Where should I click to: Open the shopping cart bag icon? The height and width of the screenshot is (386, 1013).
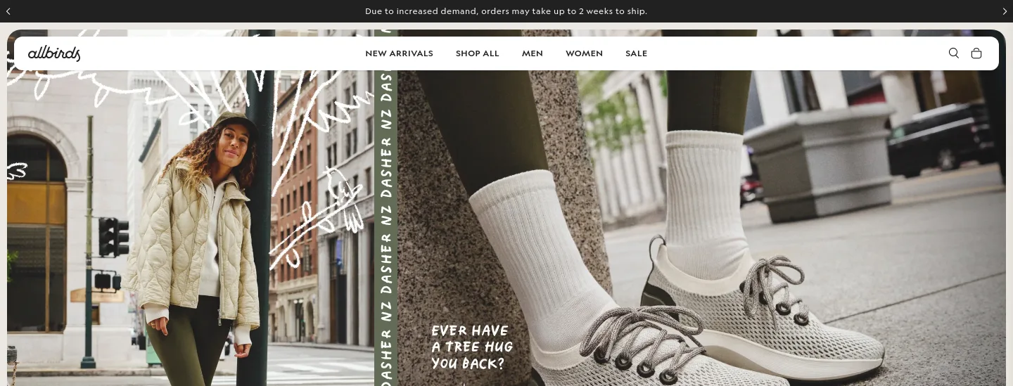[976, 53]
